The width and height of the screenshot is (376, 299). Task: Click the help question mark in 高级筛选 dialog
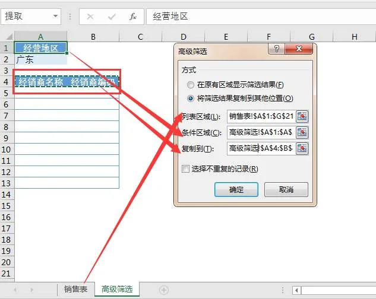(276, 49)
